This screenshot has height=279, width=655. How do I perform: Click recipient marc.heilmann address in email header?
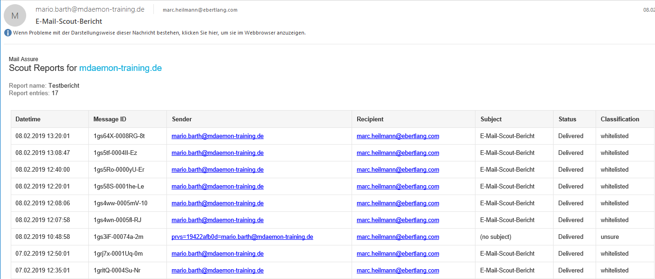point(200,10)
